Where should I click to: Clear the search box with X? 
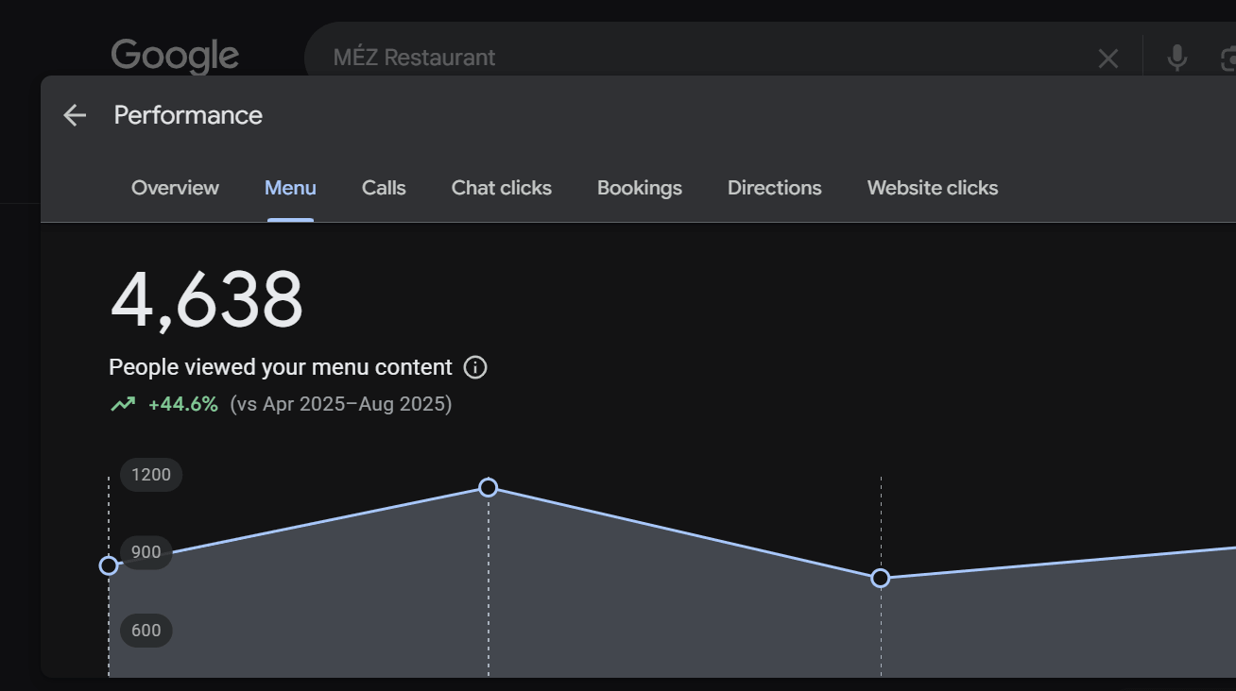coord(1108,59)
